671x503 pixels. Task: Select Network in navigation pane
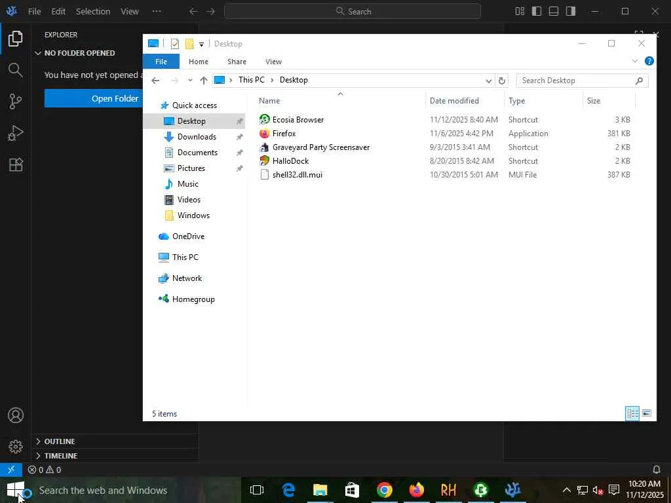tap(187, 278)
